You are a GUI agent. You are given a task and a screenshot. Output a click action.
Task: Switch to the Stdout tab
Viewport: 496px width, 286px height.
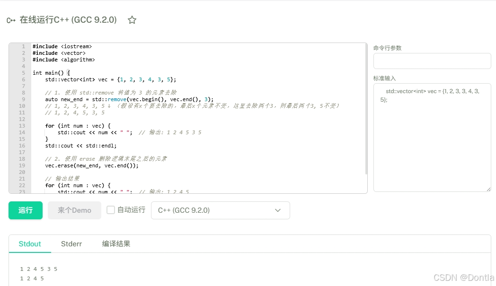coord(30,243)
